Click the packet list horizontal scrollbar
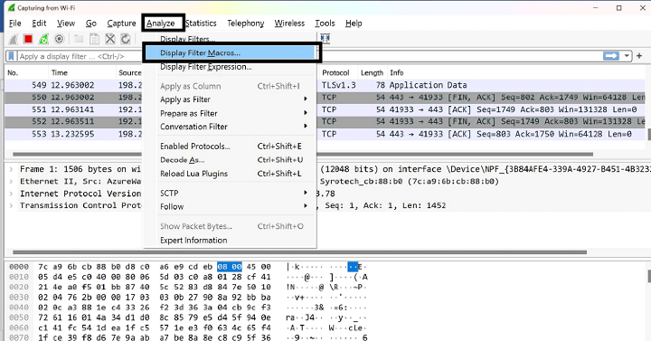 pos(303,154)
